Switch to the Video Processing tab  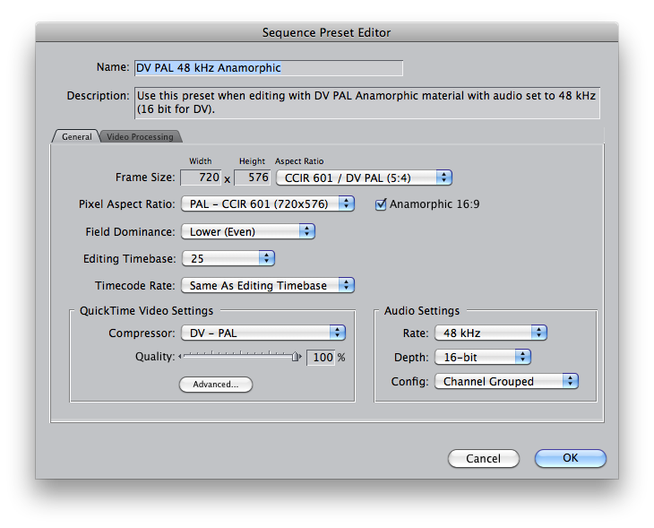click(x=140, y=137)
